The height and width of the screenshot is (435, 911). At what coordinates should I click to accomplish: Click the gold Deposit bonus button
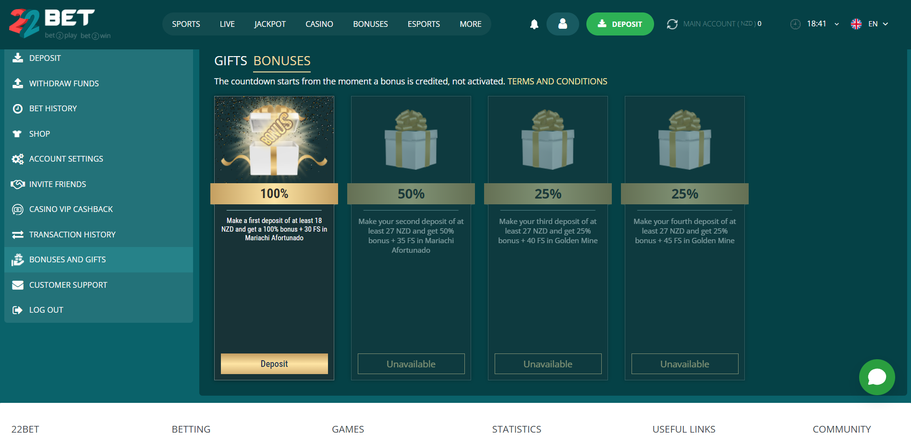point(274,364)
